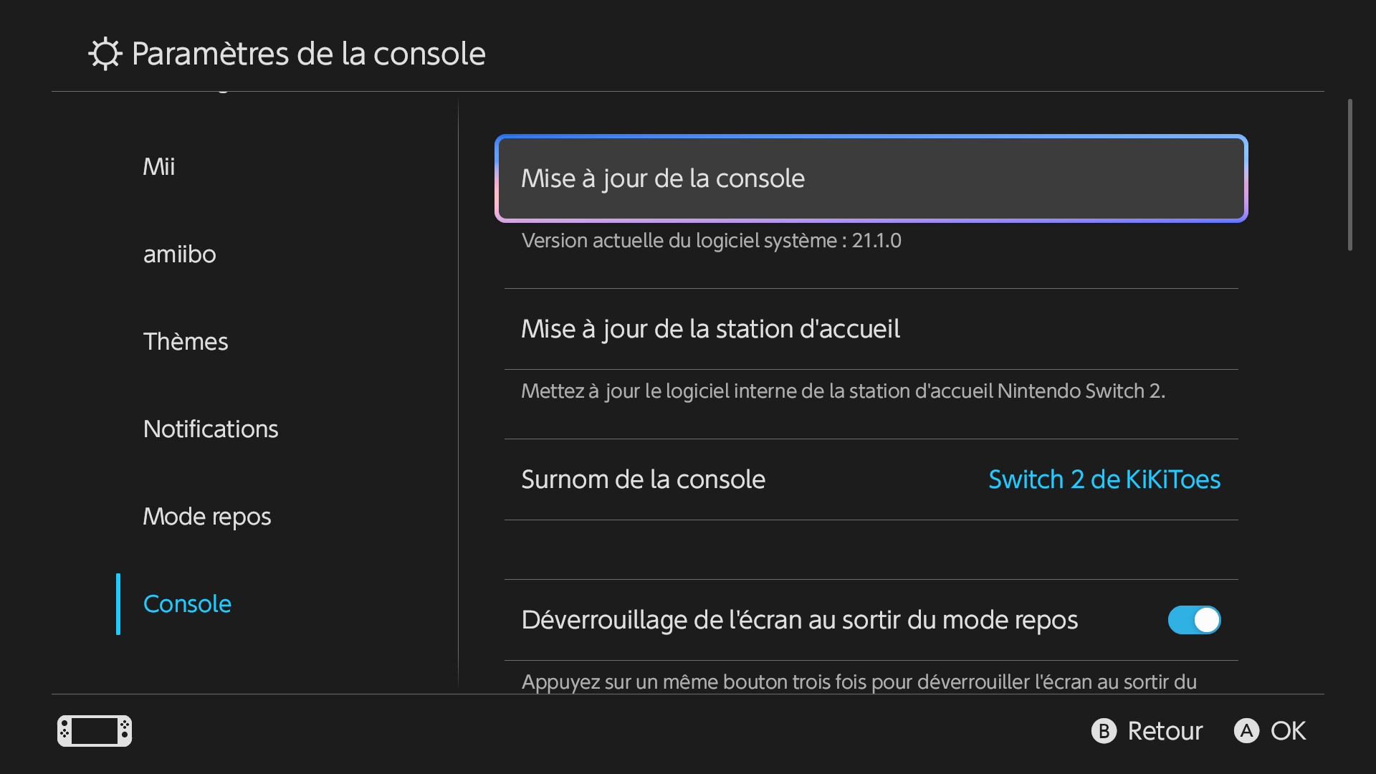Image resolution: width=1376 pixels, height=774 pixels.
Task: Click the Paramètres de la console title
Action: 308,53
